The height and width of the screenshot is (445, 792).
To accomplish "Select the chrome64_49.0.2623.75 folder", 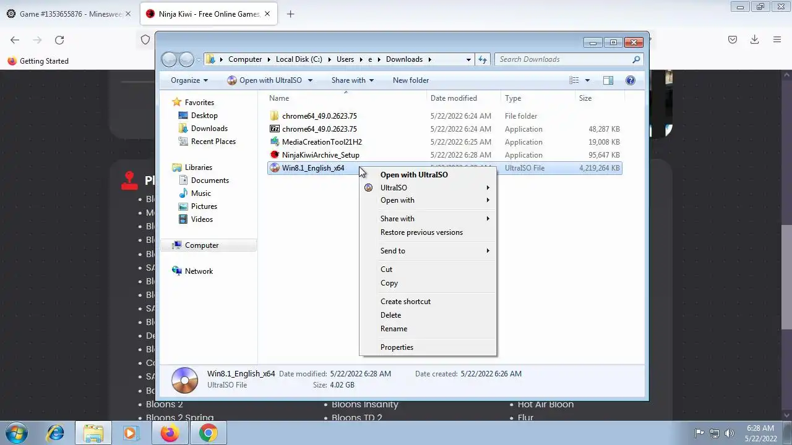I will [319, 116].
